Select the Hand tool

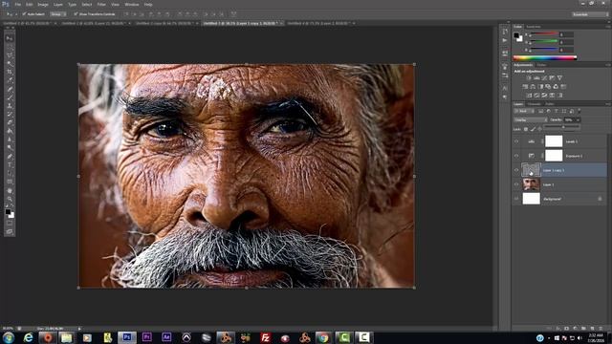pyautogui.click(x=10, y=191)
